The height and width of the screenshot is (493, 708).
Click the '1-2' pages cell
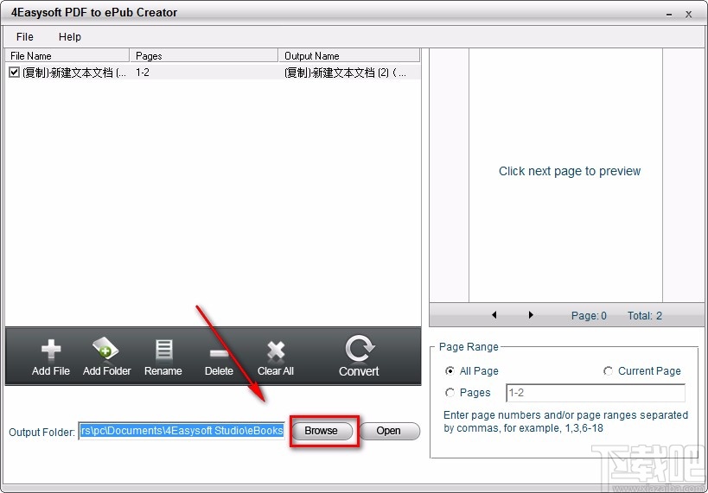tap(143, 73)
